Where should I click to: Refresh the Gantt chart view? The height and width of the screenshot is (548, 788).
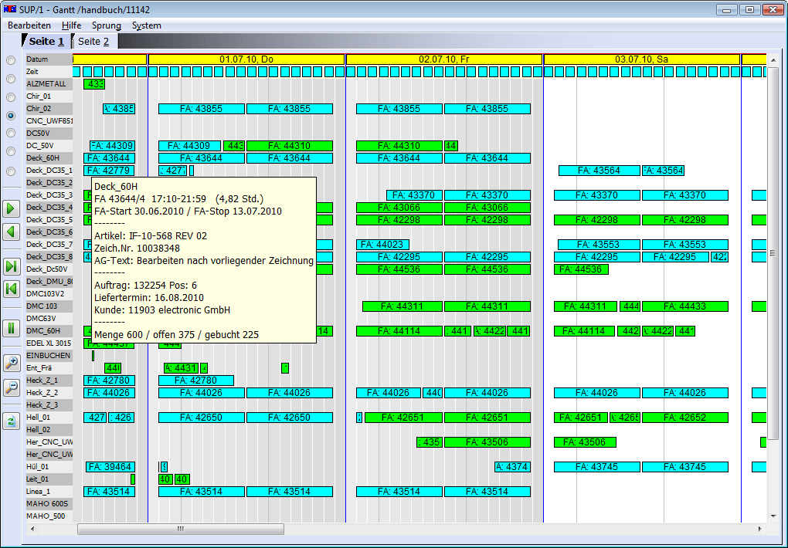click(11, 421)
